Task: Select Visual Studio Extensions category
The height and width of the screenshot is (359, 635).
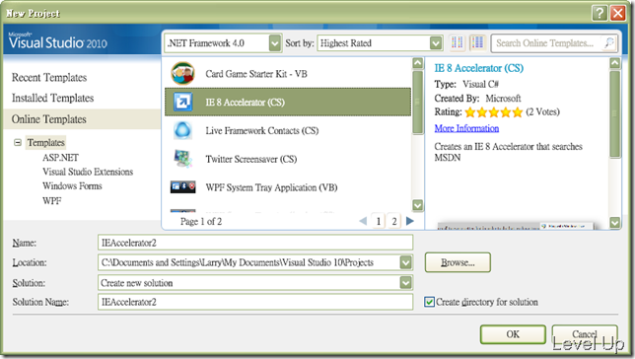Action: coord(88,172)
